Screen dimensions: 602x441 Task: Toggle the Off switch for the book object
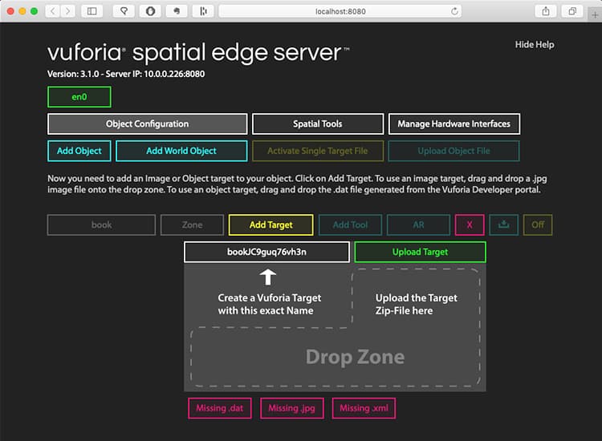[538, 225]
